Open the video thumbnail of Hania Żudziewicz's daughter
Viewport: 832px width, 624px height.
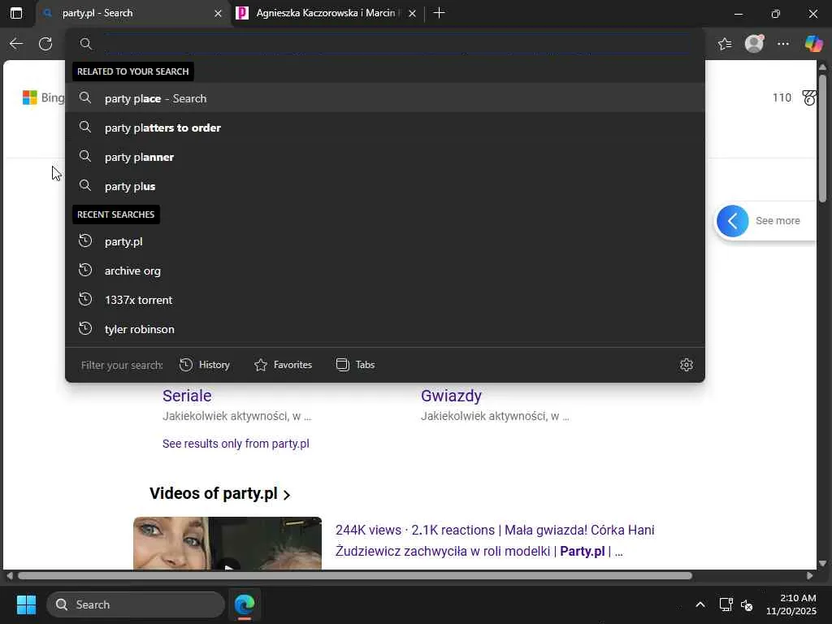pyautogui.click(x=227, y=544)
